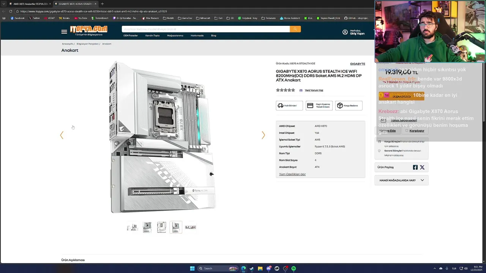486x273 pixels.
Task: Select the fifth product thumbnail
Action: click(x=191, y=227)
